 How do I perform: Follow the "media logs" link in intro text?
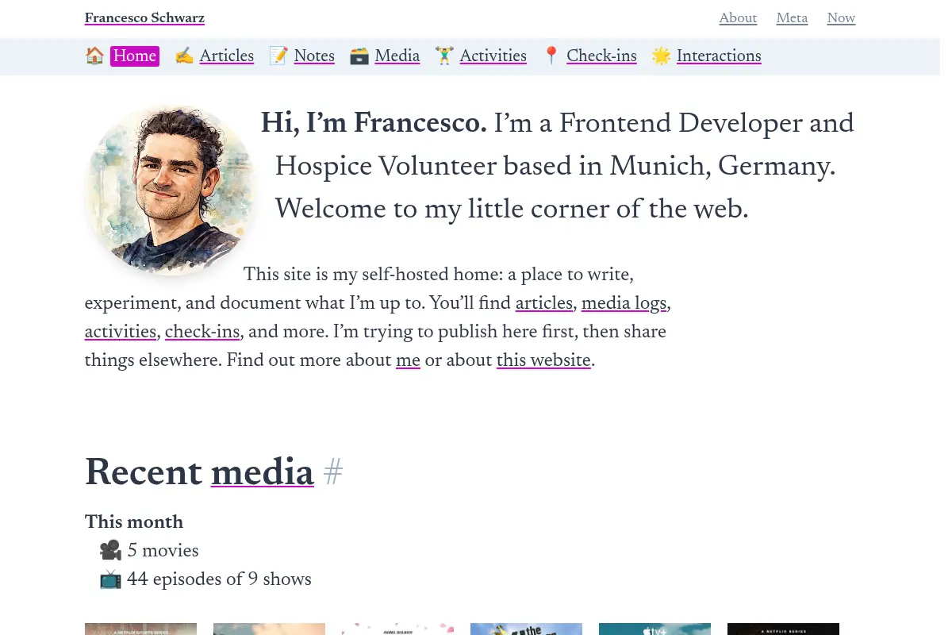pos(624,303)
